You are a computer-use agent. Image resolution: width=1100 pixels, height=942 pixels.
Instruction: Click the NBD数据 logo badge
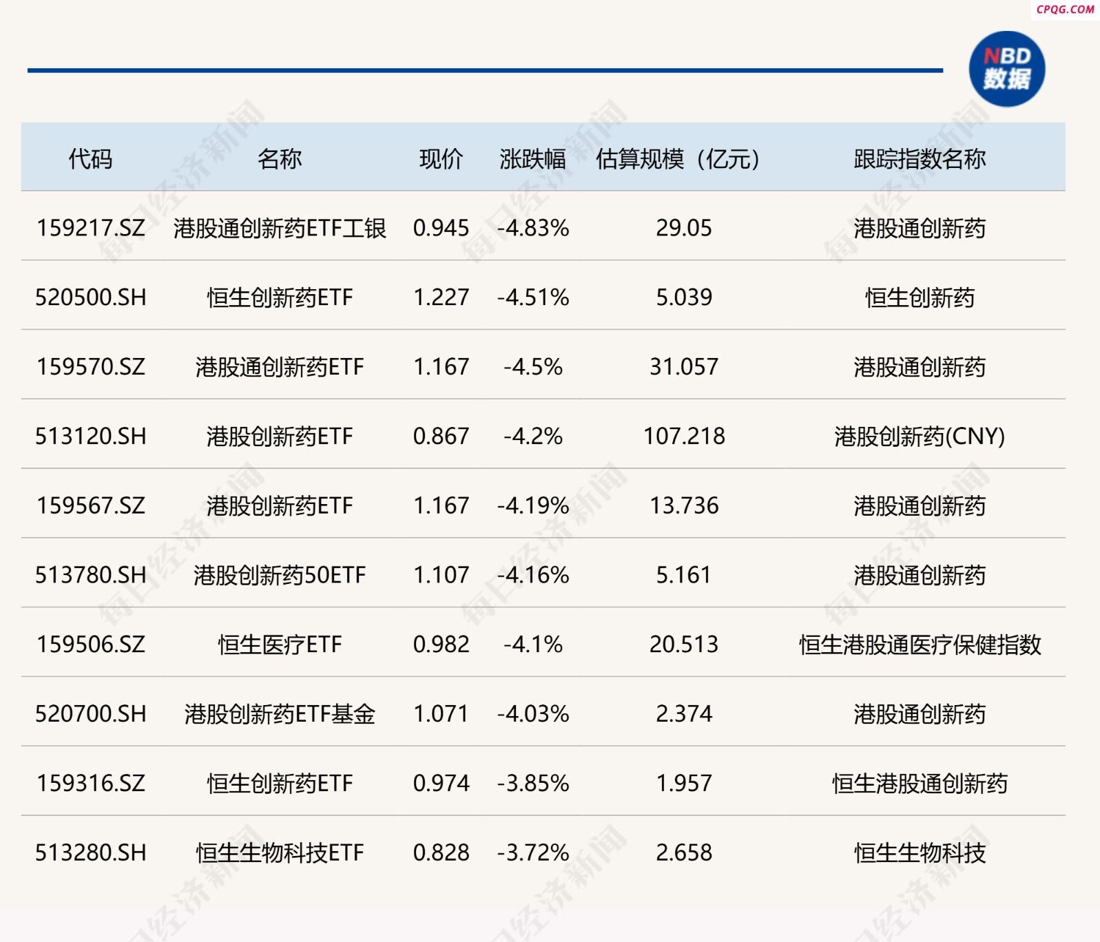click(1006, 69)
